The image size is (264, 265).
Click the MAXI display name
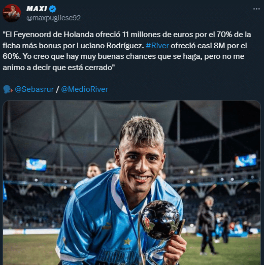coord(37,9)
